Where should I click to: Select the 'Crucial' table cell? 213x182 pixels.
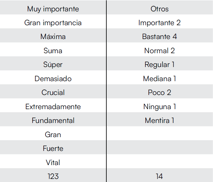click(x=53, y=93)
